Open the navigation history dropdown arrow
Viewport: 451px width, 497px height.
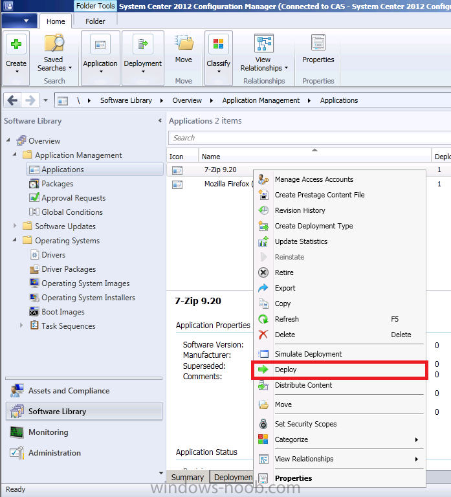click(46, 100)
